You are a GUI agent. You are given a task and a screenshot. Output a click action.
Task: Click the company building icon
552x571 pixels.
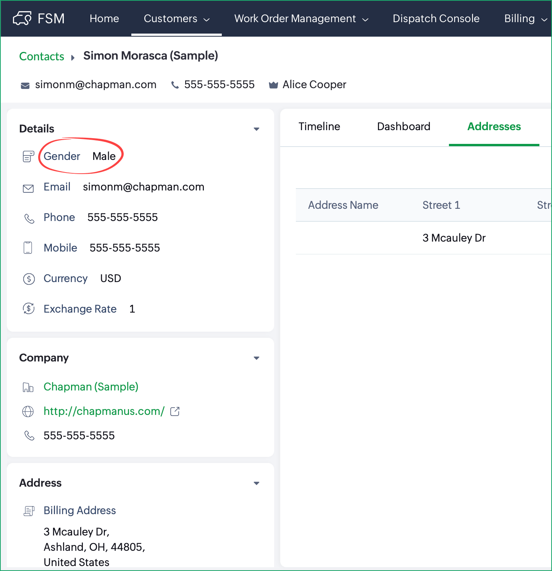point(28,387)
